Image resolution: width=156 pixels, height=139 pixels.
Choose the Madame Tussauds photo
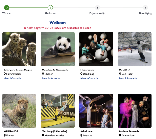pyautogui.click(x=135, y=110)
